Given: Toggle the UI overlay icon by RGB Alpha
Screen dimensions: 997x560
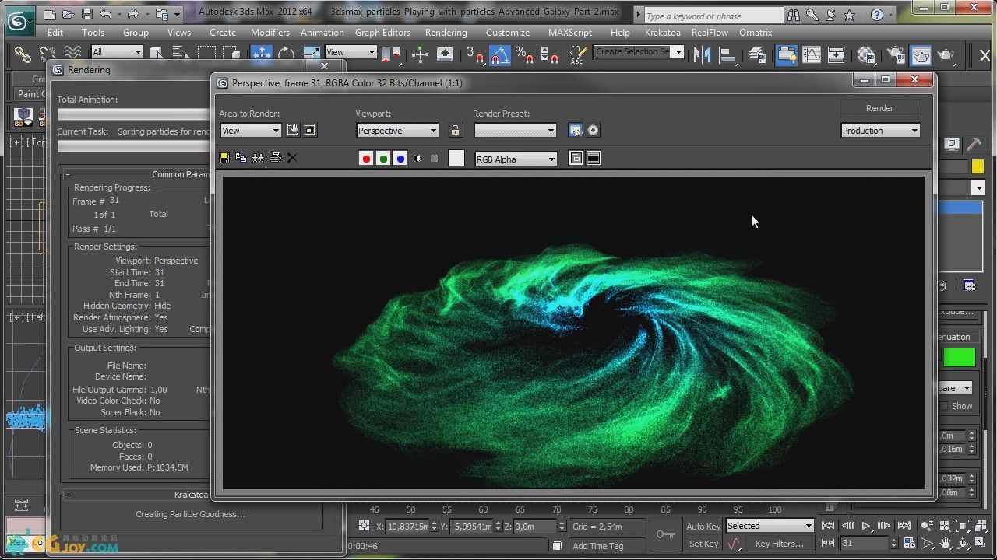Looking at the screenshot, I should point(576,159).
